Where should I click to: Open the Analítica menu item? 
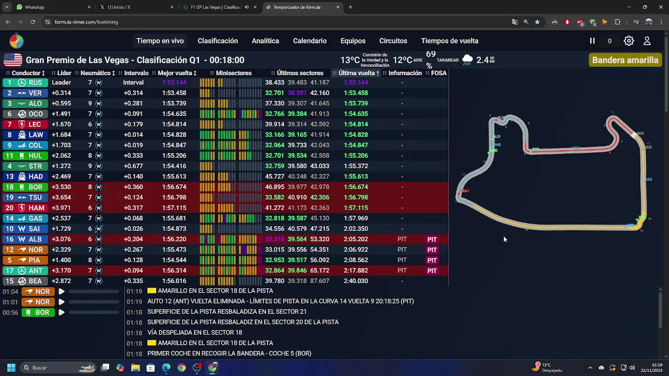pos(265,41)
